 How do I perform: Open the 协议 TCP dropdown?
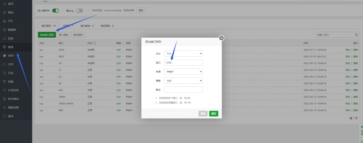[184, 53]
